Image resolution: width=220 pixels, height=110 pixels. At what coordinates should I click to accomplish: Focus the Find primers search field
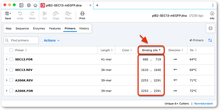pyautogui.click(x=21, y=40)
